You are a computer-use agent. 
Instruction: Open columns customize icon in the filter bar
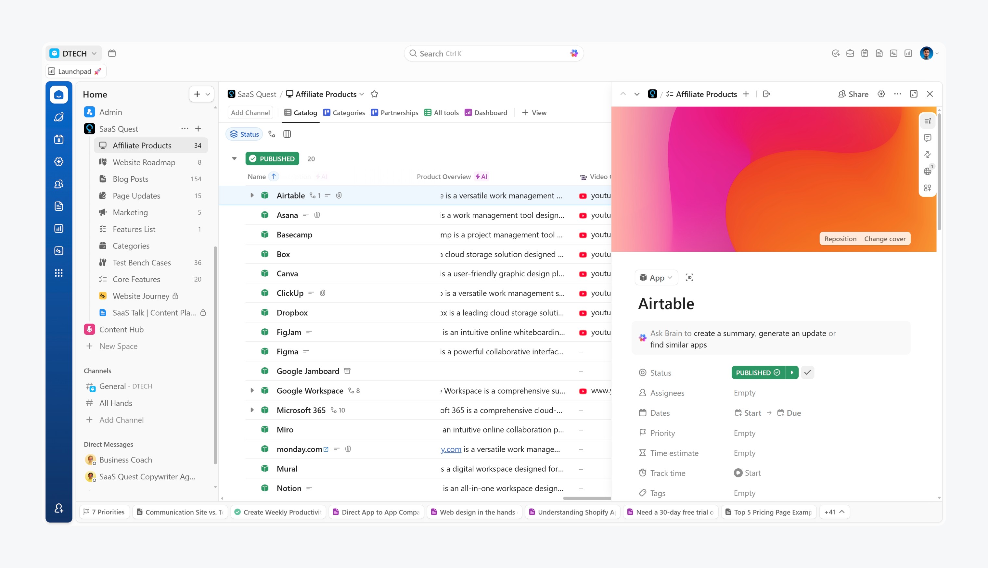[x=287, y=134]
